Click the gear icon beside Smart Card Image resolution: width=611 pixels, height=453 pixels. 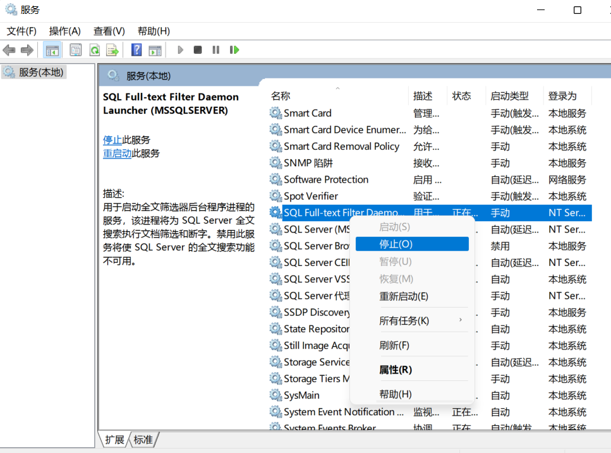click(x=275, y=113)
